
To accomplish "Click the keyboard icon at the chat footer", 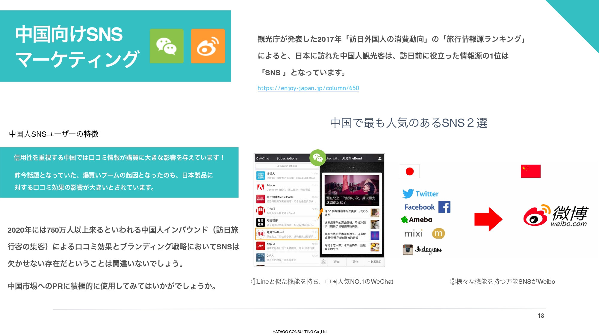I will pyautogui.click(x=323, y=262).
